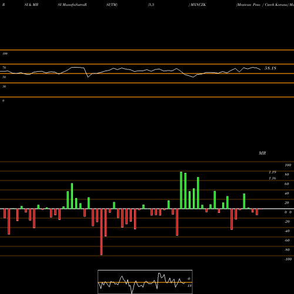Click the 30 level label on RSI axis
This screenshot has height=294, width=294.
[4, 86]
